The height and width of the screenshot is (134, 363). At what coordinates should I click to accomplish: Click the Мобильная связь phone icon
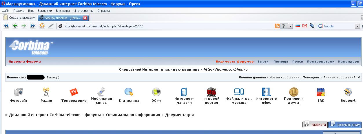click(x=101, y=91)
